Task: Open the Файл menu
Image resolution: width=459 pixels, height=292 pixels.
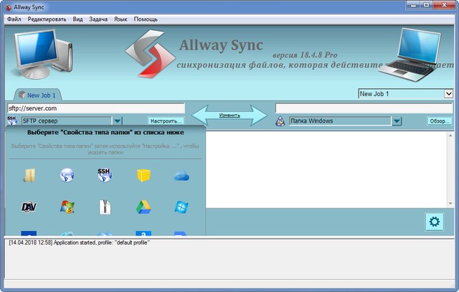Action: pyautogui.click(x=14, y=19)
